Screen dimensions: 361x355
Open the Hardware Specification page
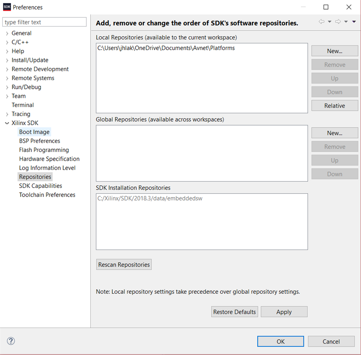coord(49,159)
